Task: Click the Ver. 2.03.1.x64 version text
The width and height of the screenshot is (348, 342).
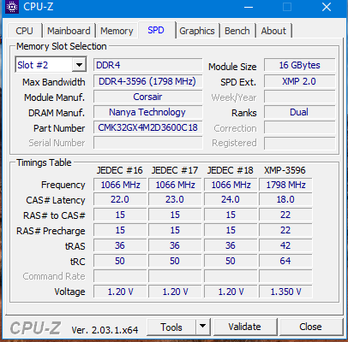Action: pyautogui.click(x=105, y=330)
